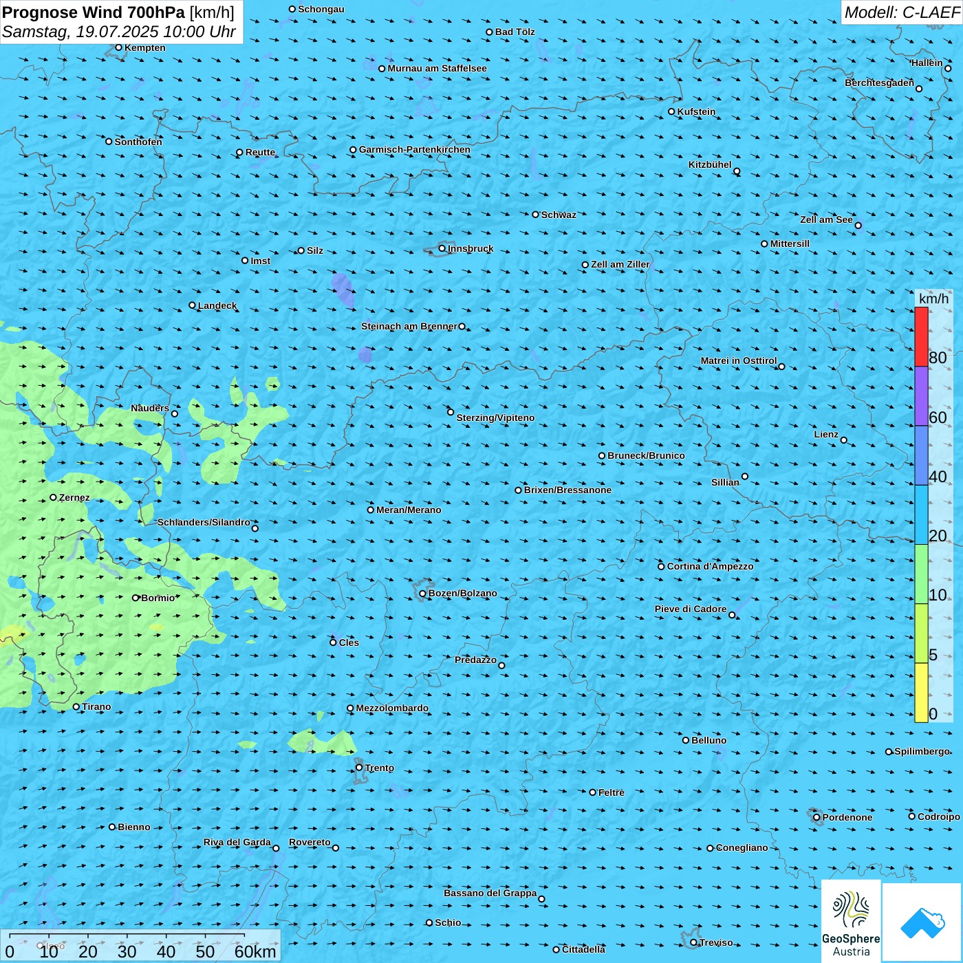This screenshot has width=963, height=963.
Task: Click the Bad Tölz label
Action: click(515, 32)
